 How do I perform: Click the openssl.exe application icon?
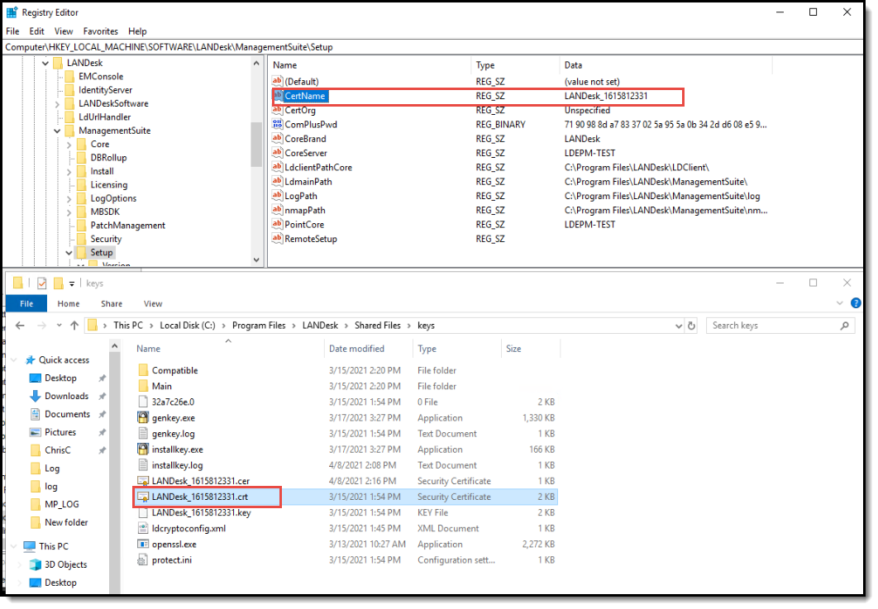pos(144,544)
